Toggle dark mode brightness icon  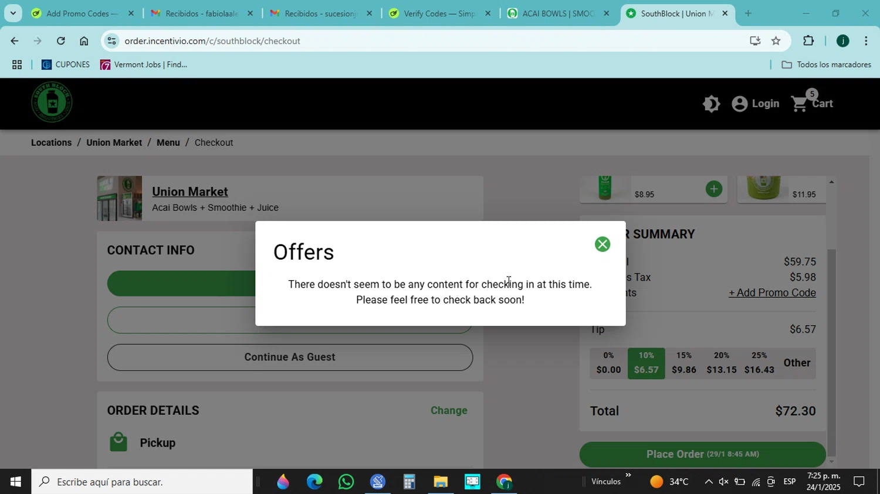click(x=711, y=104)
